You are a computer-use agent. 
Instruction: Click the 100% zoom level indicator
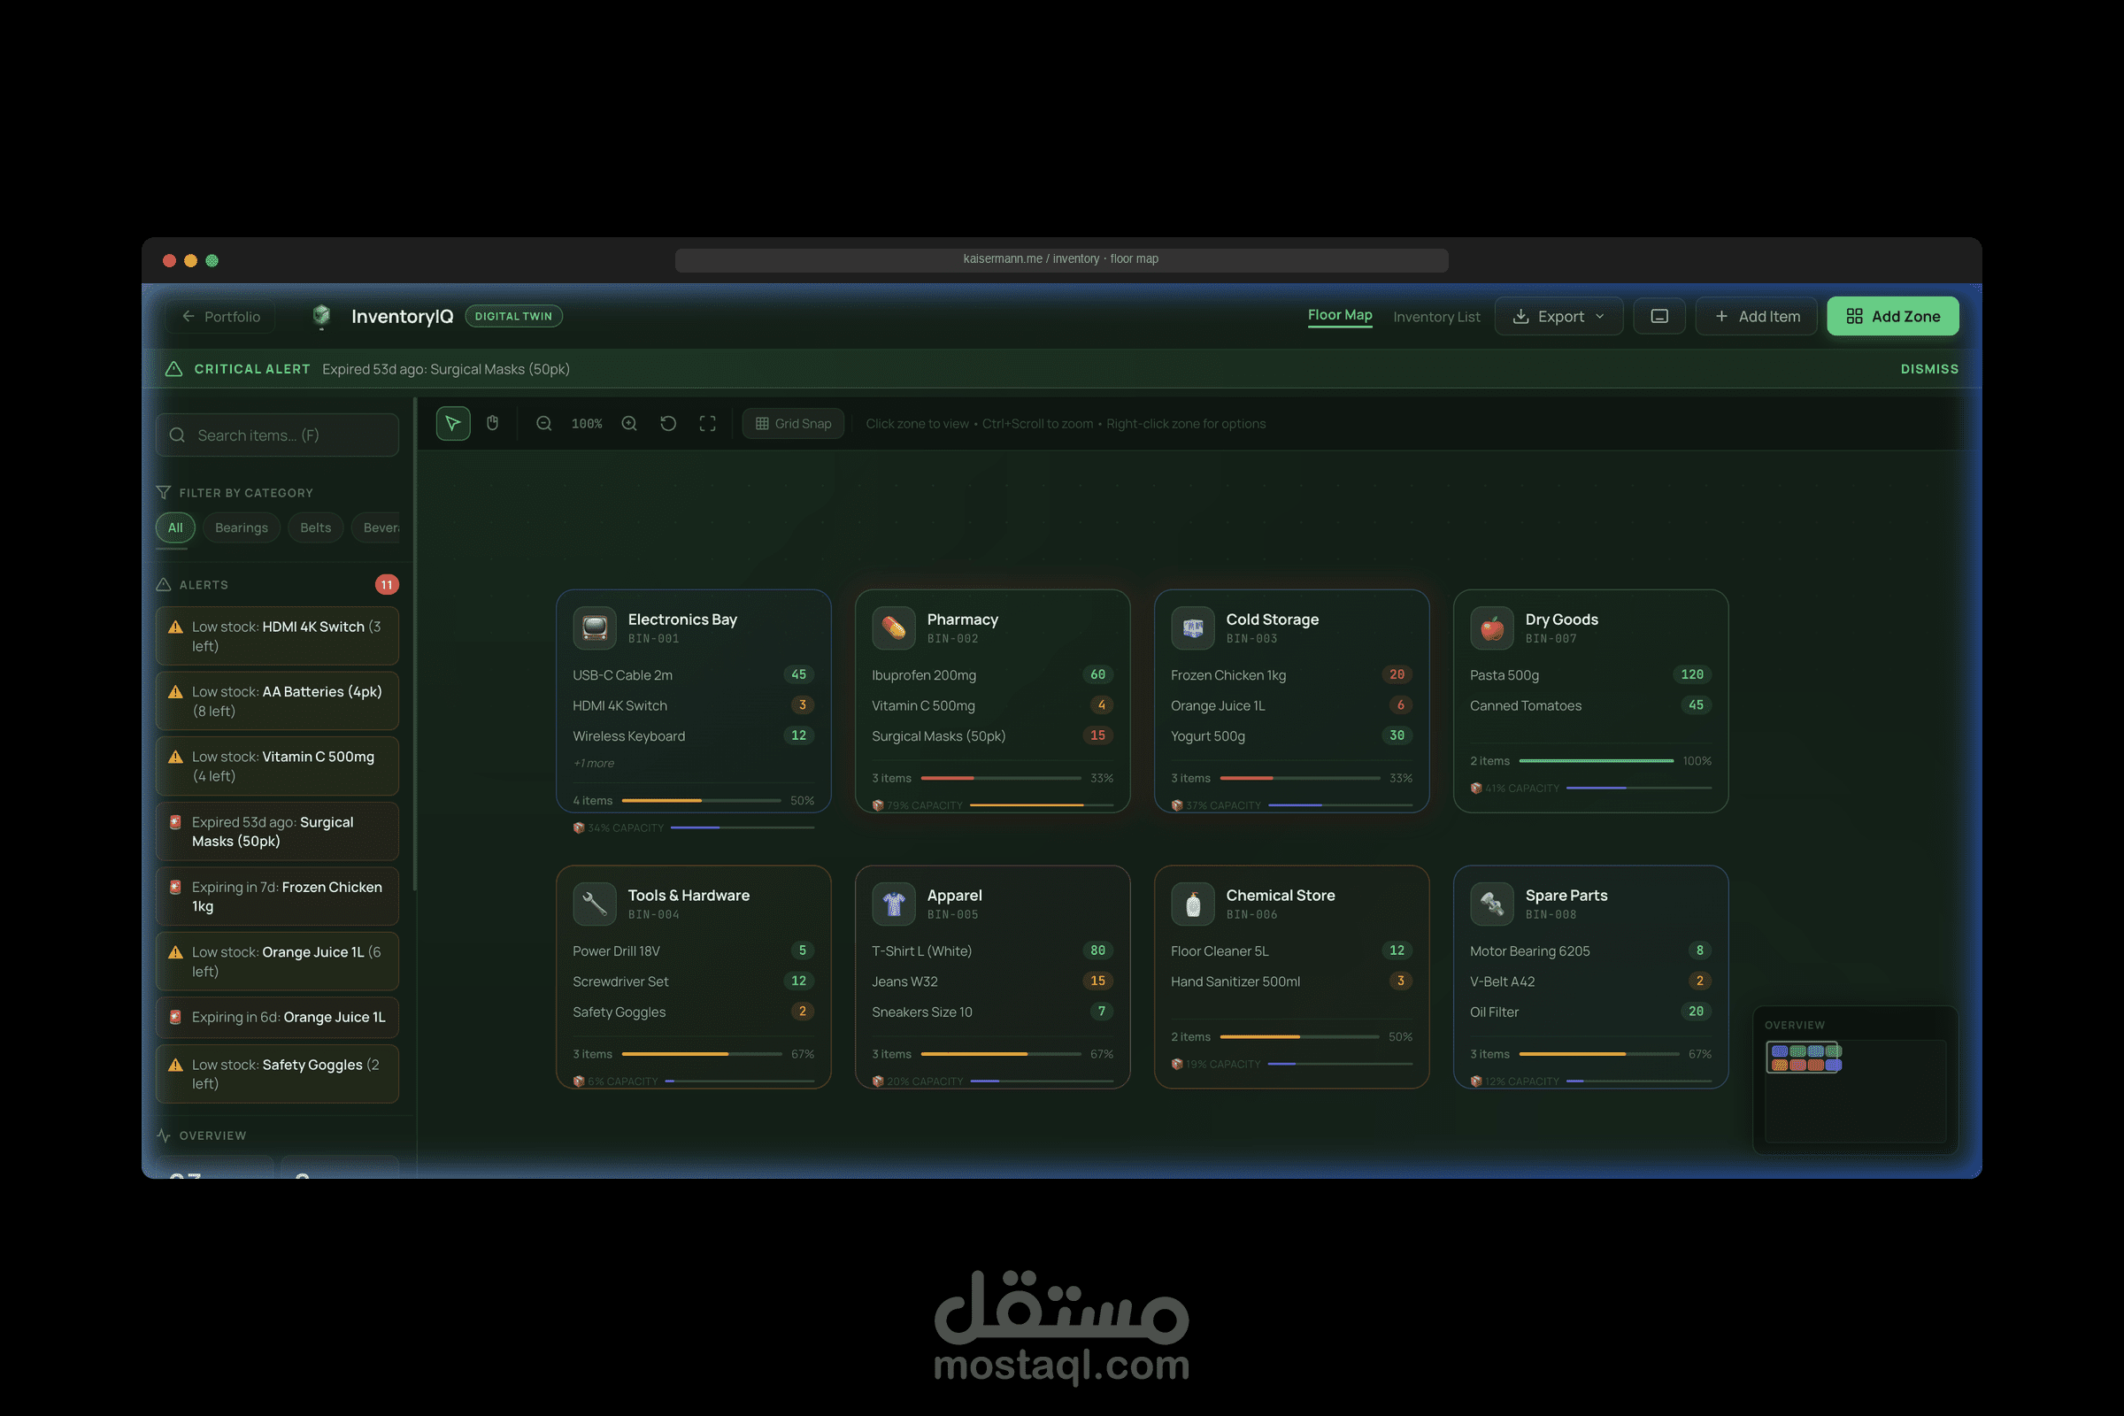tap(587, 424)
